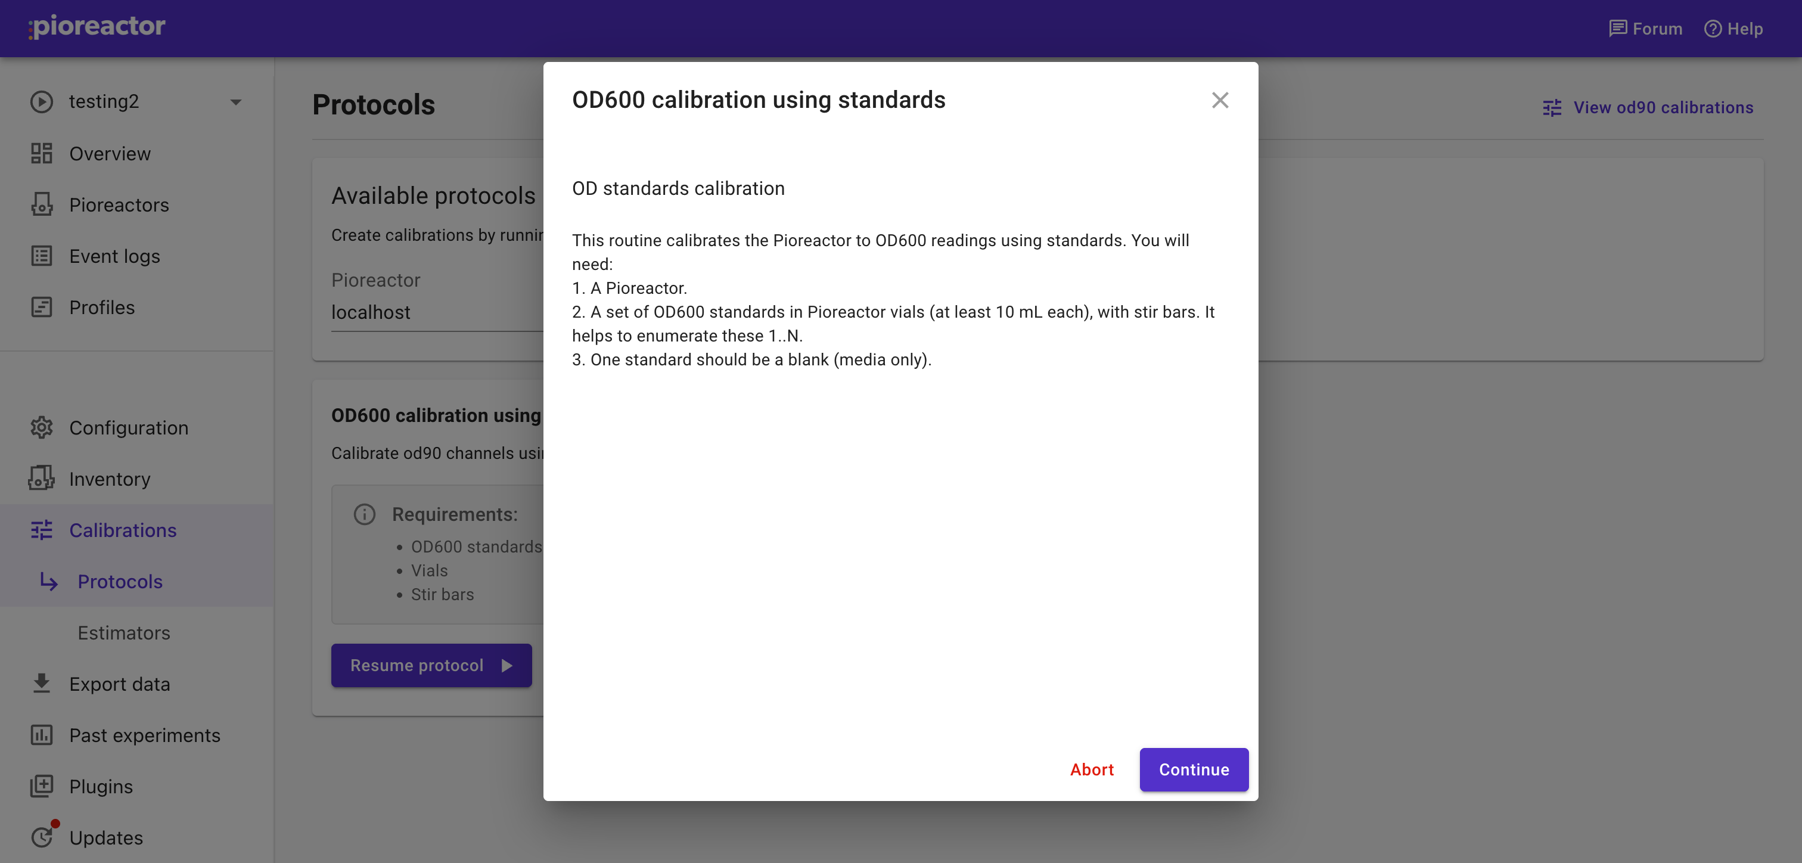Open the Forum from the top bar
This screenshot has width=1802, height=863.
click(x=1645, y=29)
